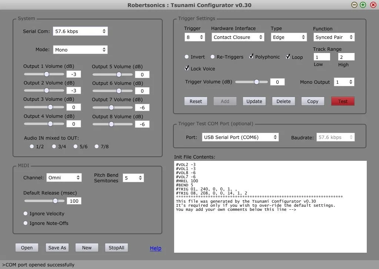This screenshot has width=379, height=269.
Task: Click the '#MREL 100' line
Action: [187, 181]
